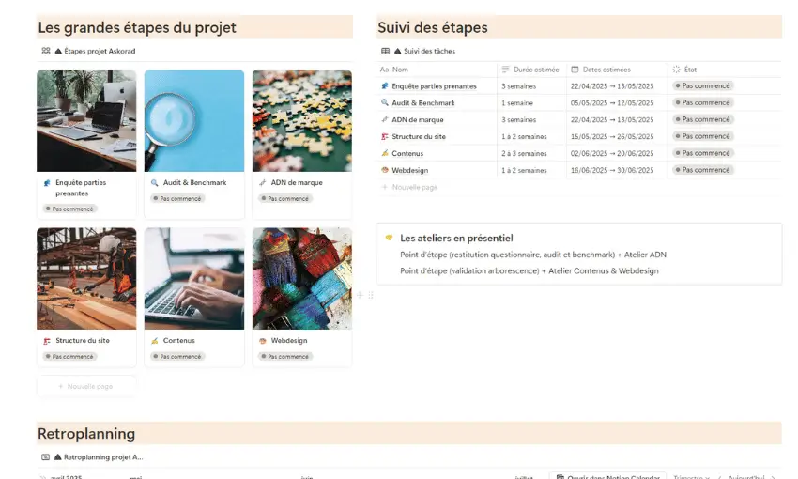Click the six-dot drag handle beside the gallery

tap(371, 295)
